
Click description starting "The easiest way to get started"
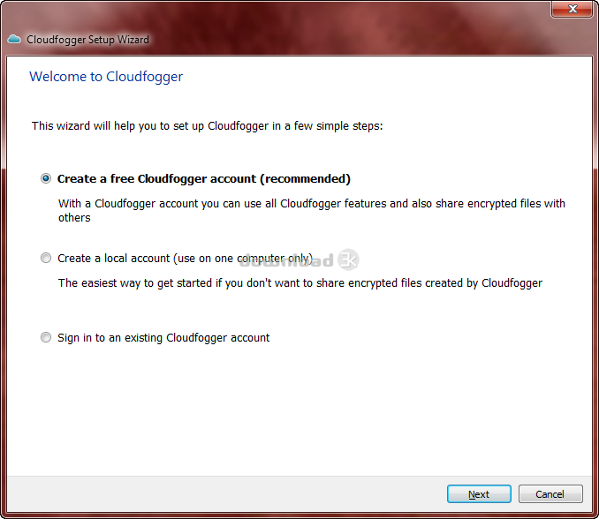click(299, 283)
